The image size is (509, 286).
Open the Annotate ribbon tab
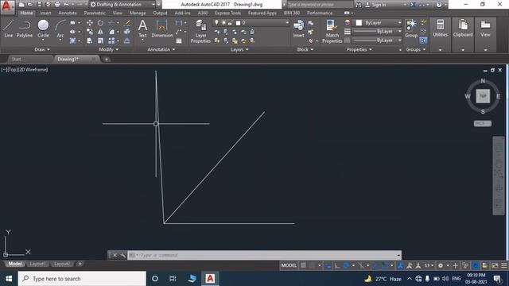(x=68, y=13)
